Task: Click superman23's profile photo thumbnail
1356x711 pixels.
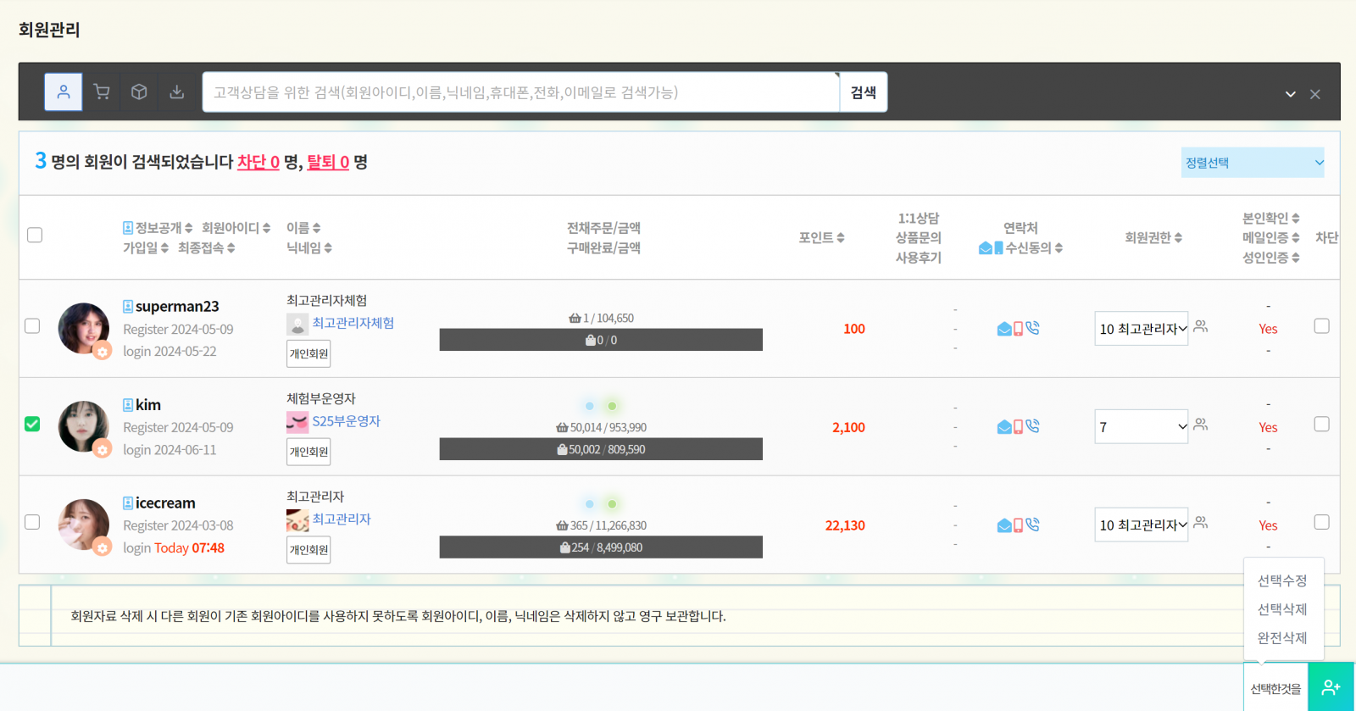Action: coord(83,329)
